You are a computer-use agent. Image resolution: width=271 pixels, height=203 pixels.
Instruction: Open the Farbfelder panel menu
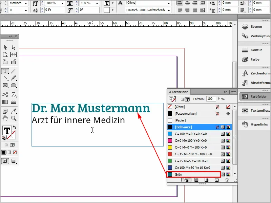tap(234, 92)
